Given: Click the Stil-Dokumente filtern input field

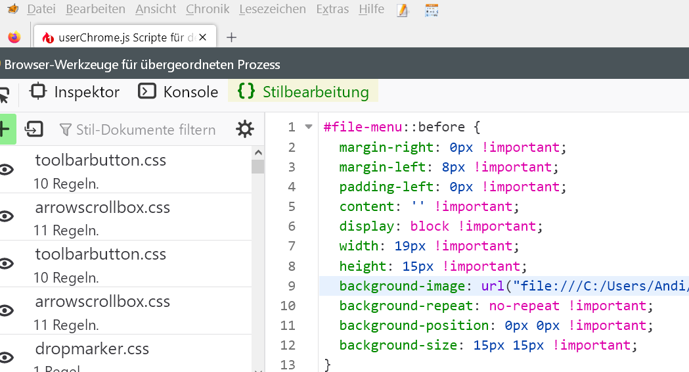Looking at the screenshot, I should pos(145,130).
